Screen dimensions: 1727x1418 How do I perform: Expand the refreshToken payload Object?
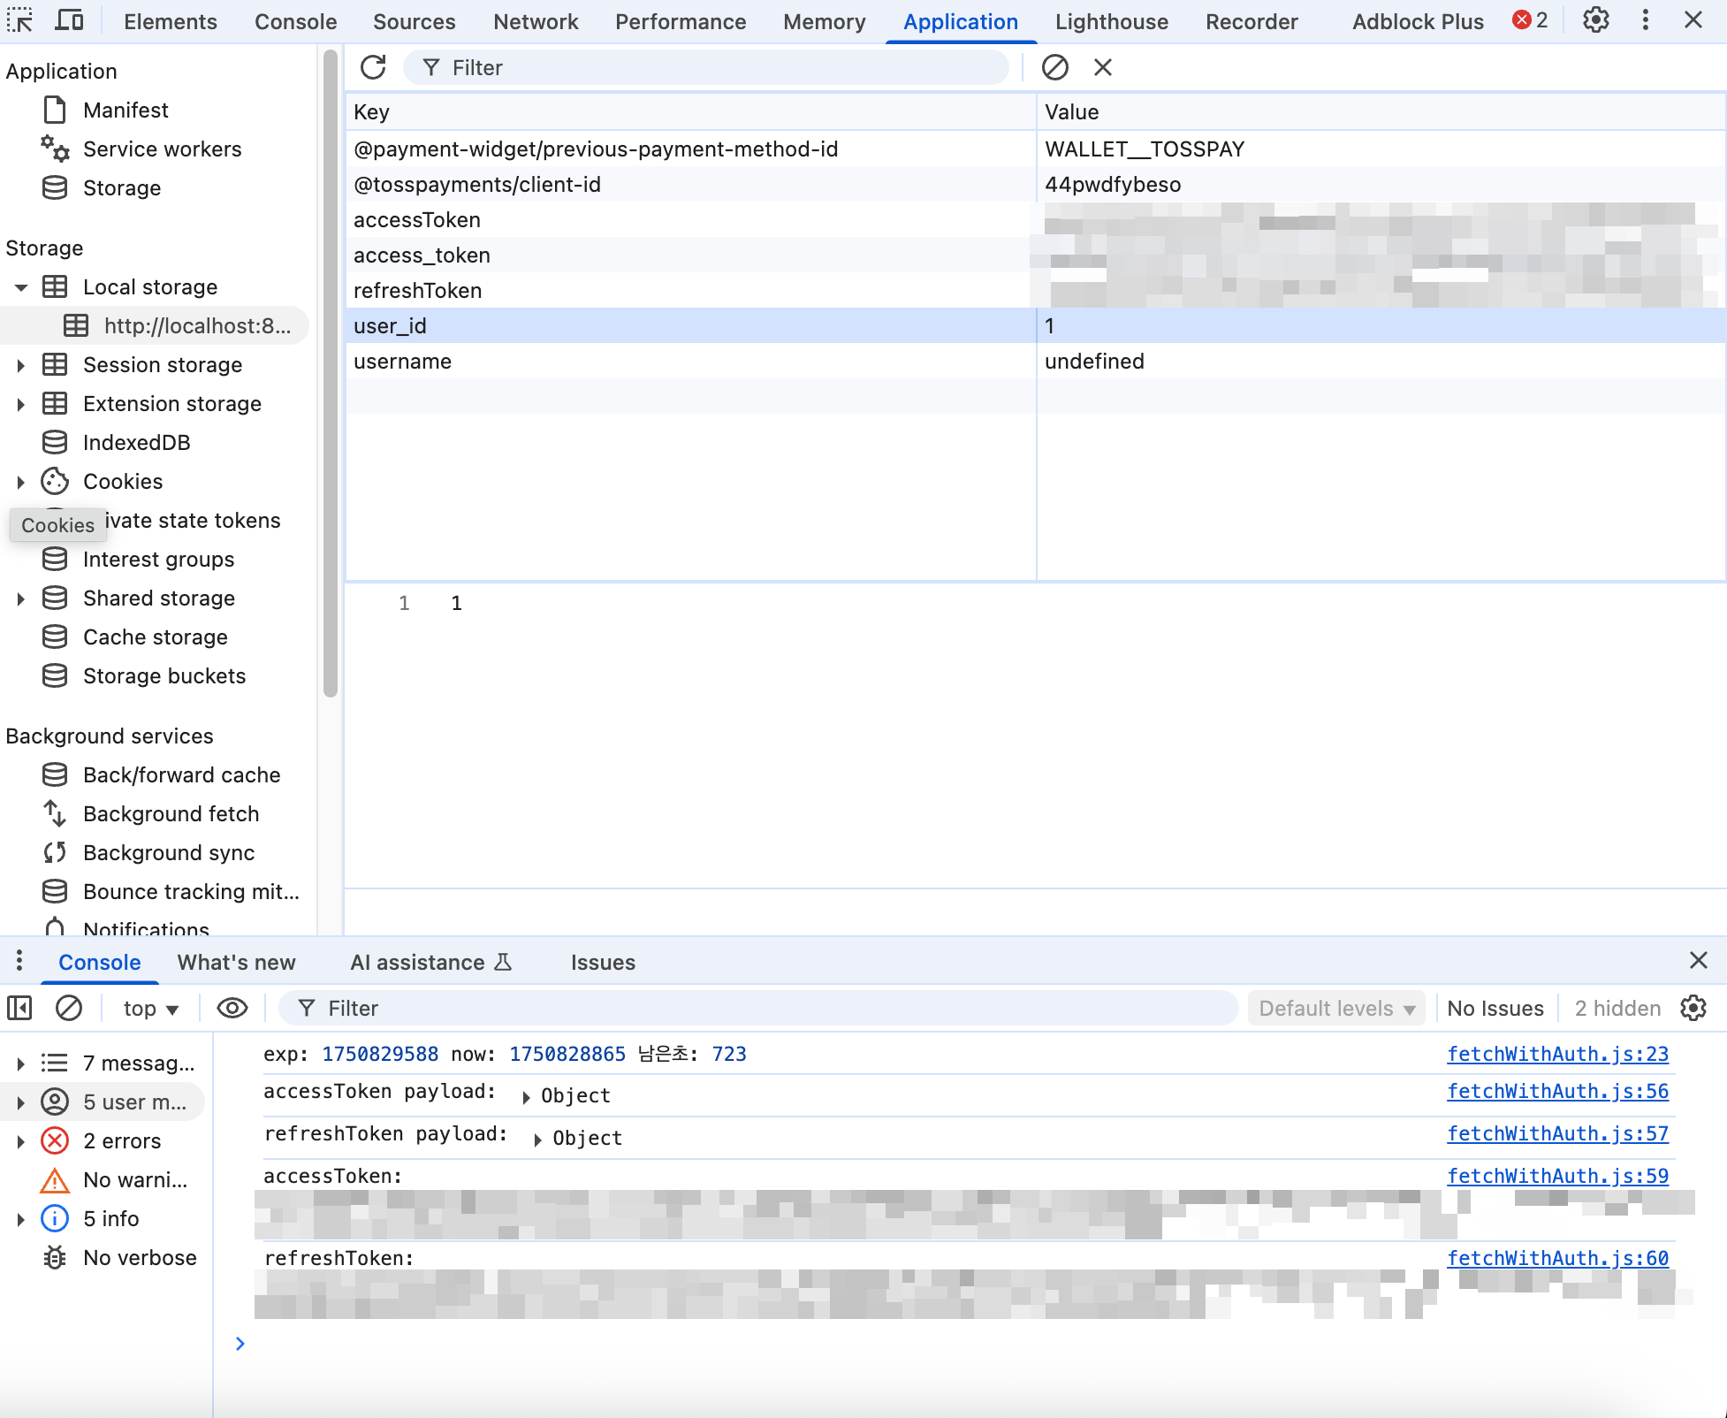(x=537, y=1139)
